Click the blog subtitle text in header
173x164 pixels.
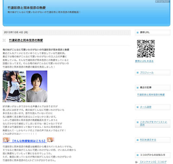44,12
